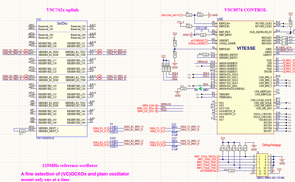Click the VSC7426XJG-02 part name
295x182 pixels.
45,138
